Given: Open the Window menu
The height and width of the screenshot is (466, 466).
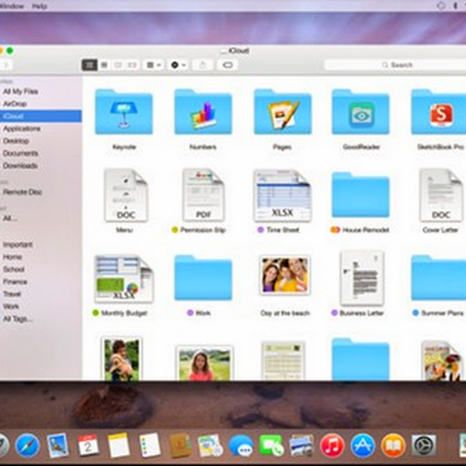Looking at the screenshot, I should click(12, 6).
